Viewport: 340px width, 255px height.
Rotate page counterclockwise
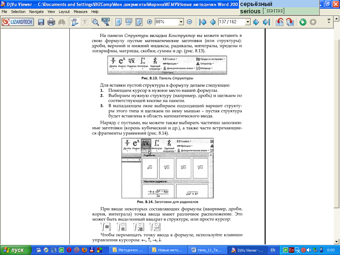click(280, 22)
